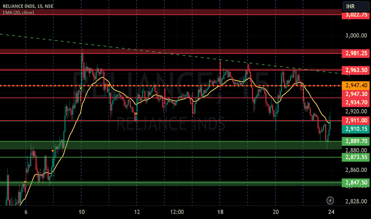Click the 2,847.50 support label

(x=355, y=183)
